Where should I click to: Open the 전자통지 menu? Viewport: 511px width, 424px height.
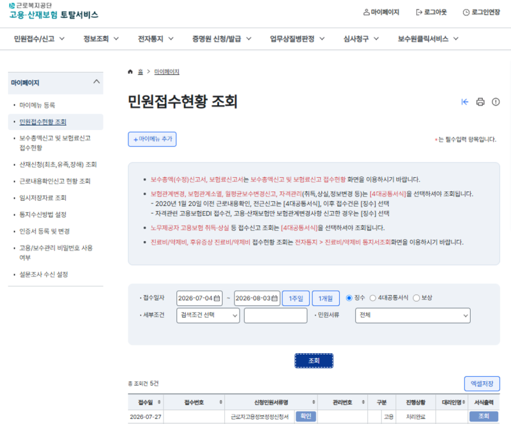pyautogui.click(x=156, y=39)
